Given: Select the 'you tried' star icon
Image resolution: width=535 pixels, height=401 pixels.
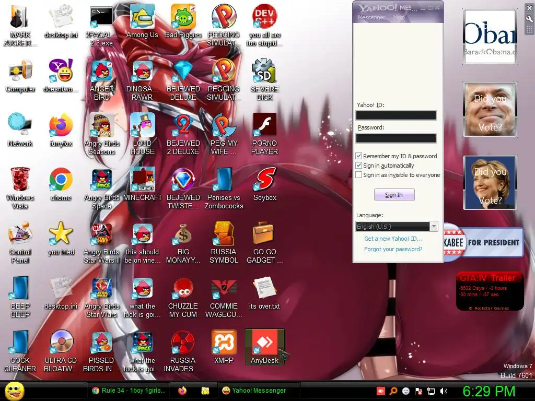Looking at the screenshot, I should coord(61,238).
